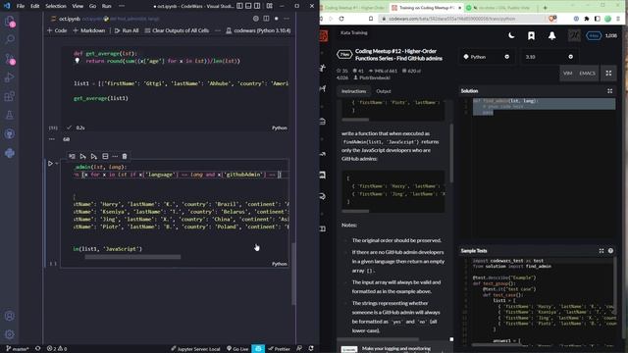Open the Go menu

92,6
